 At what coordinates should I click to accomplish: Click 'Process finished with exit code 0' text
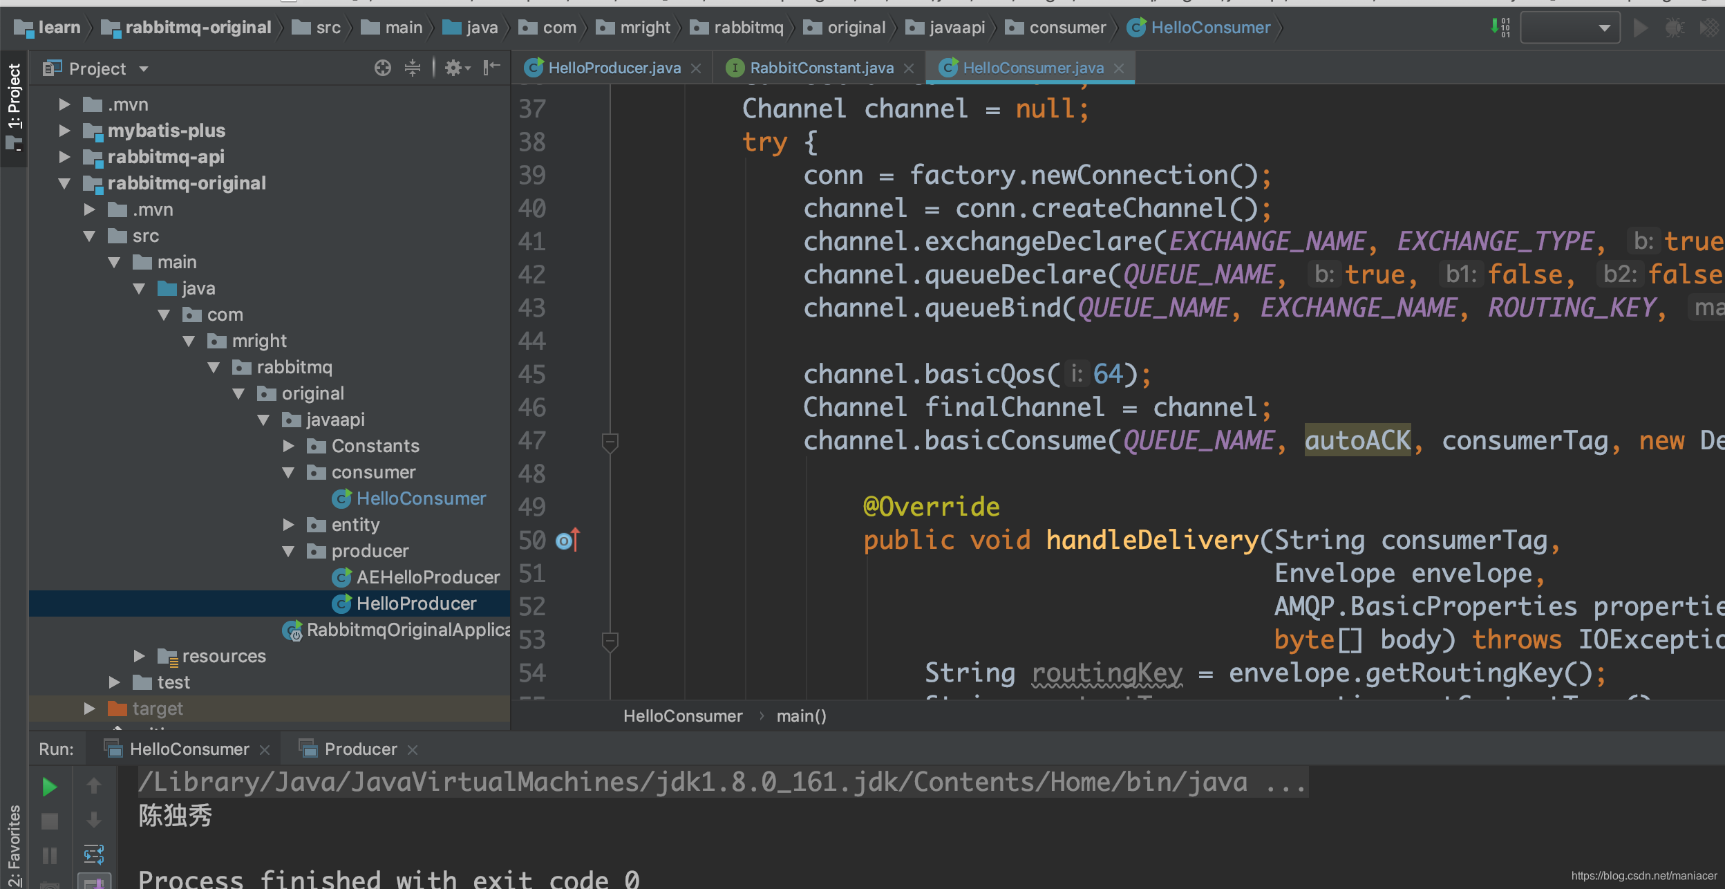click(389, 879)
